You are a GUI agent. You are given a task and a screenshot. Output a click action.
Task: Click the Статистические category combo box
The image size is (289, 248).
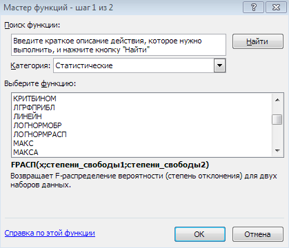pos(139,65)
